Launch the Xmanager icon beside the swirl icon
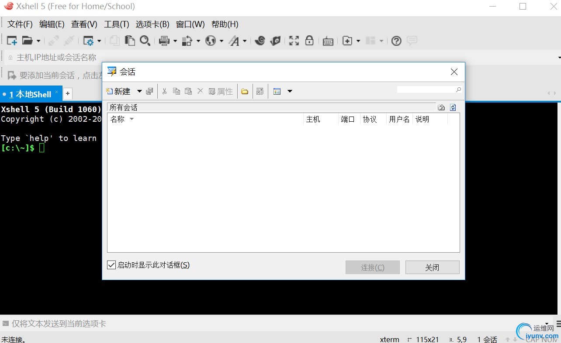 [275, 41]
